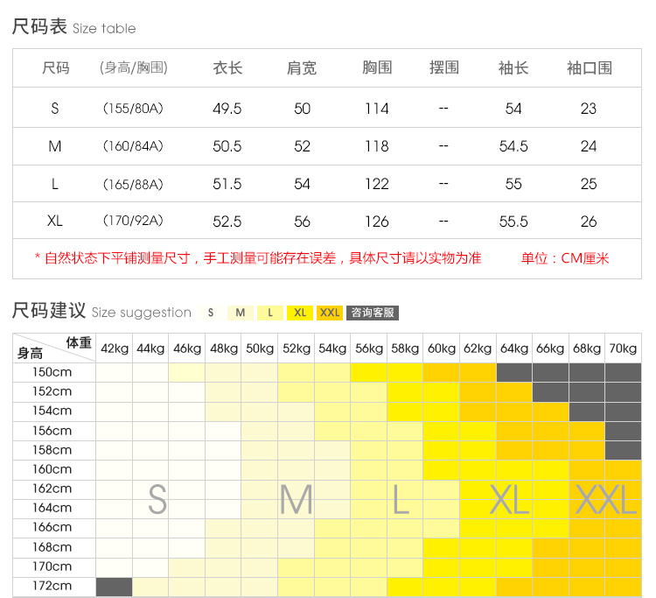
Task: Click the large XXL letters in the chart
Action: click(605, 500)
